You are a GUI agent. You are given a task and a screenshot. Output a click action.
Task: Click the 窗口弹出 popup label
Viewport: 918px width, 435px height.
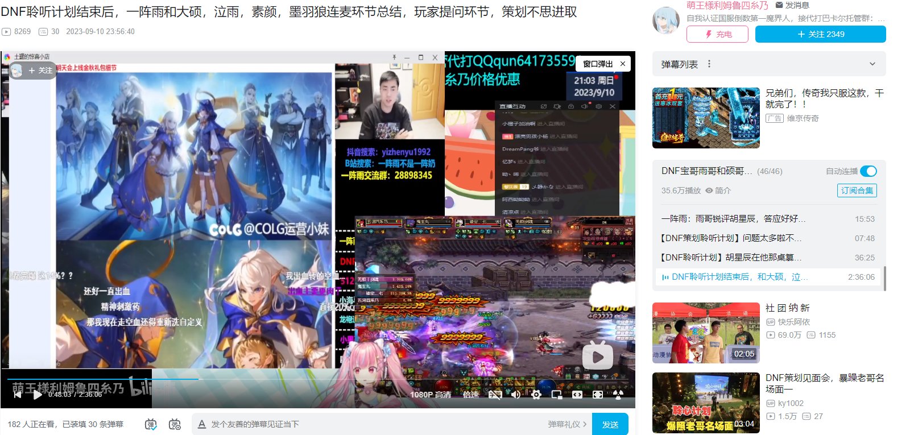[x=598, y=64]
